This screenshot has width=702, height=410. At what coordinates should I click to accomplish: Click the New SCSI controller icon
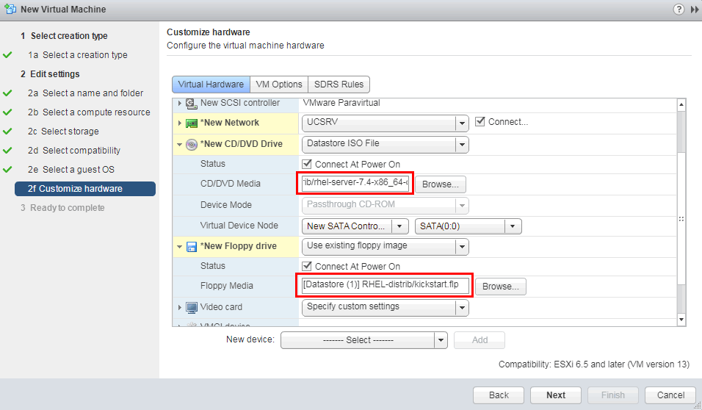click(x=192, y=103)
